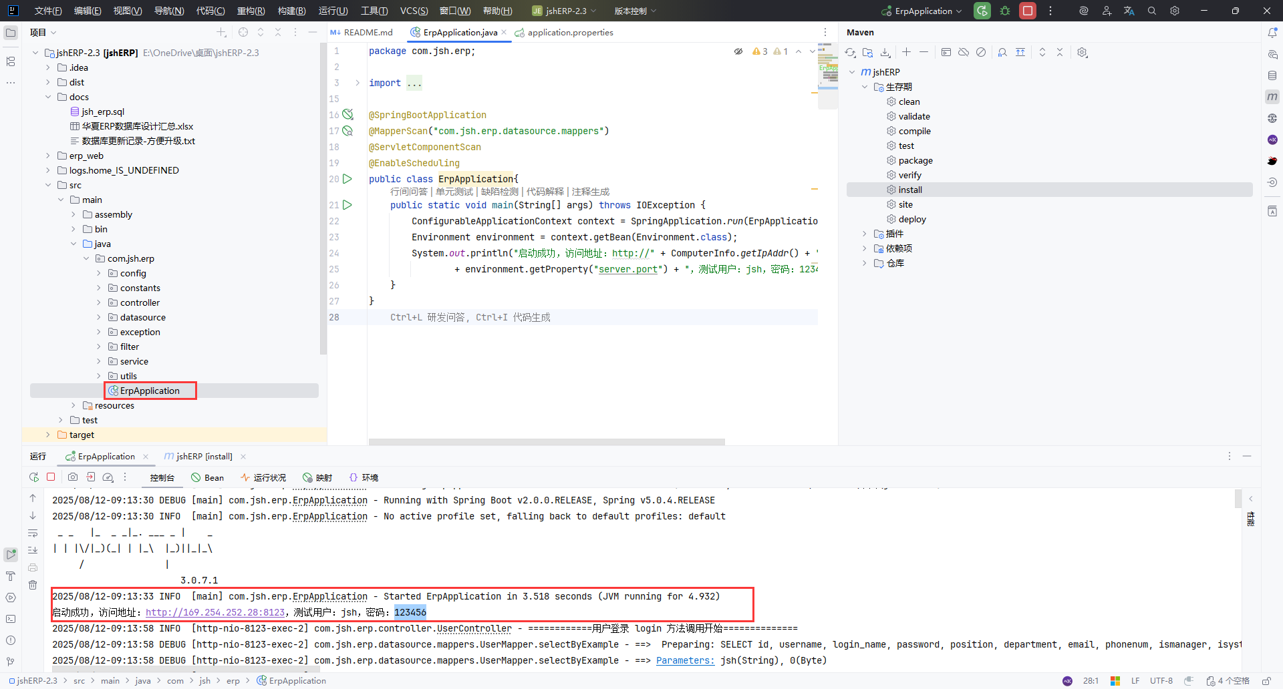Click Maven download sources icon
Image resolution: width=1283 pixels, height=689 pixels.
(885, 52)
